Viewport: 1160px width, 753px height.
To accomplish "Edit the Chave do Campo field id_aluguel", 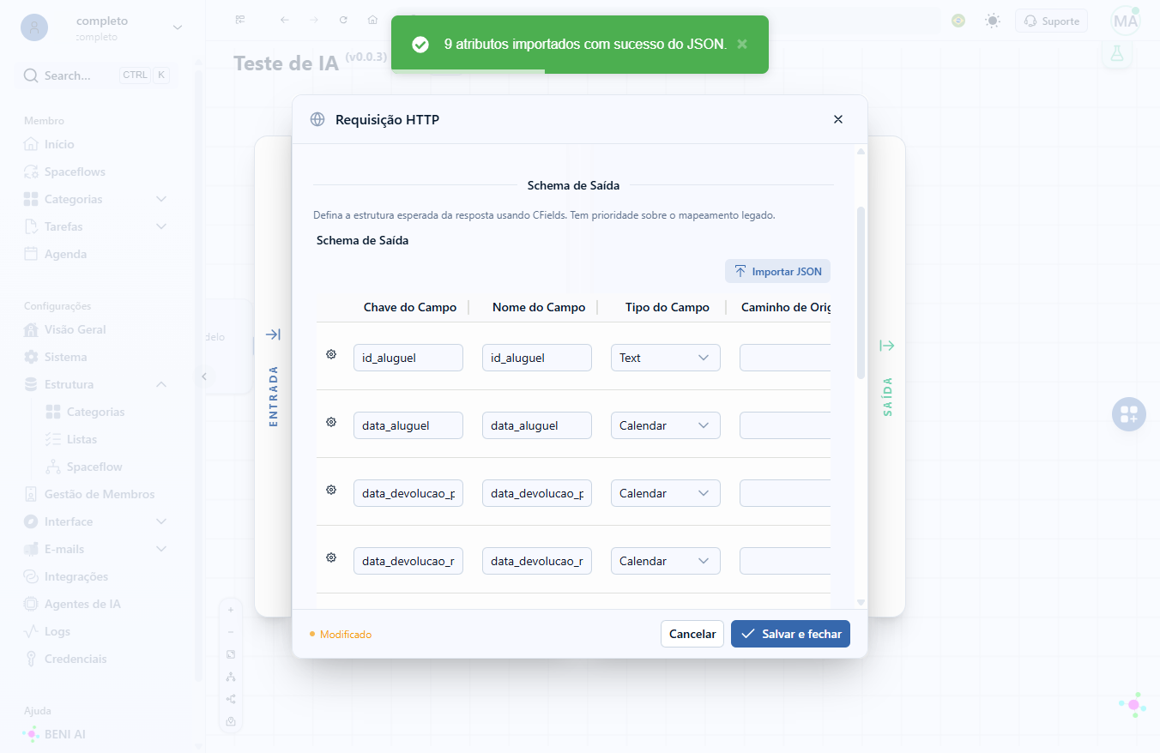I will click(408, 358).
